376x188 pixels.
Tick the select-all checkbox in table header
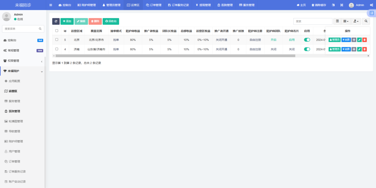57,31
